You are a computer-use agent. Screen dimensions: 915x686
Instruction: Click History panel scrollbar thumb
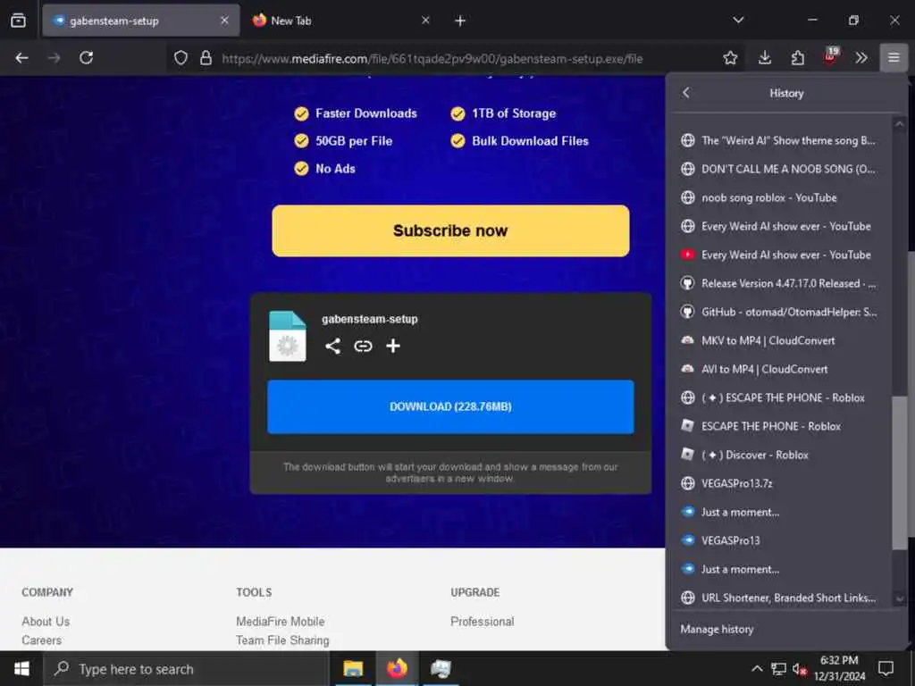(x=899, y=473)
